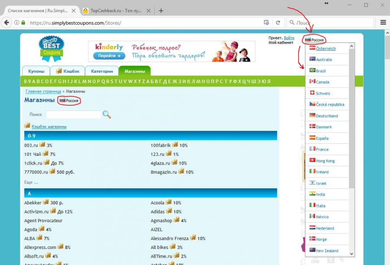Open the Россия country dropdown
The height and width of the screenshot is (265, 390).
(x=314, y=40)
